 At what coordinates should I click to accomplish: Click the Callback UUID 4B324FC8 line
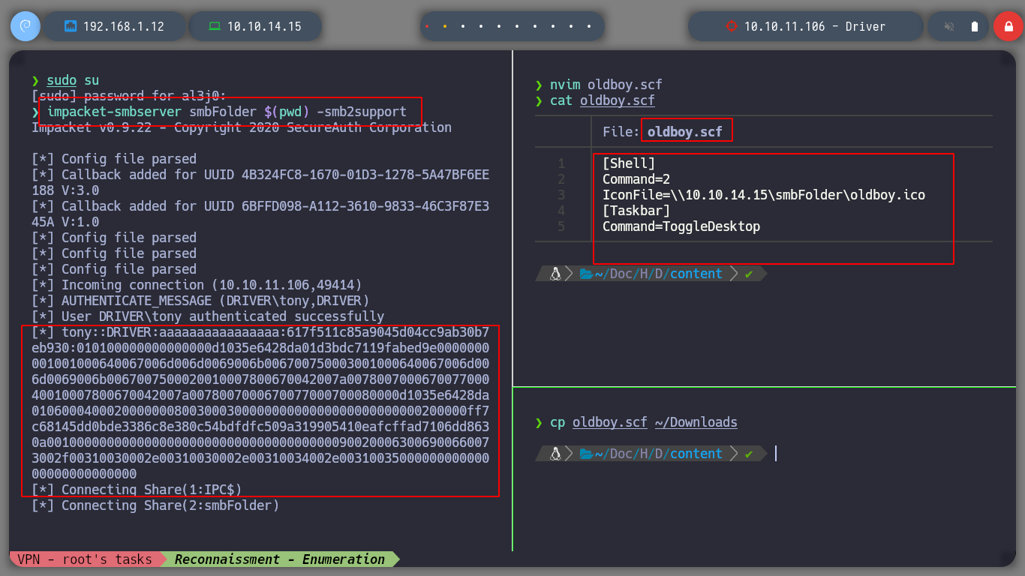click(x=260, y=182)
